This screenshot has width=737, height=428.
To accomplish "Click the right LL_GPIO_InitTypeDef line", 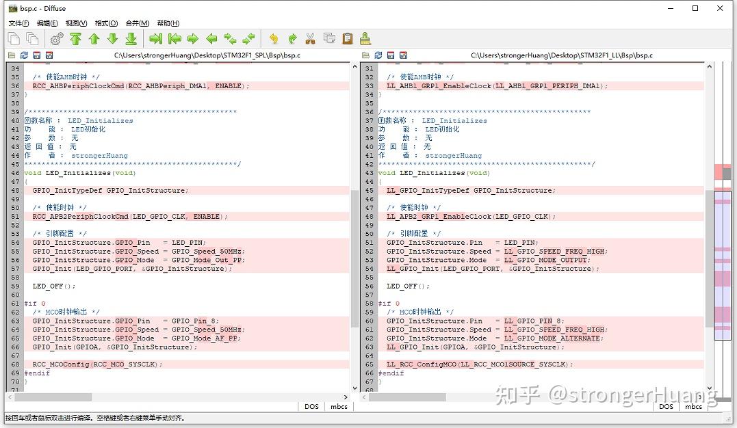I will tap(541, 190).
